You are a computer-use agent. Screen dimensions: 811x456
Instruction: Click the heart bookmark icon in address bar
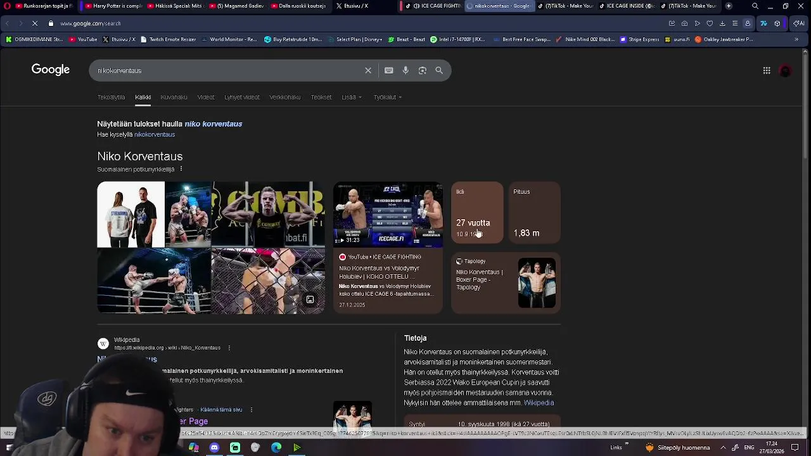click(x=710, y=23)
